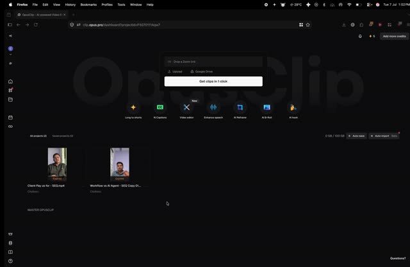Switch to the Saved projects tab
The height and width of the screenshot is (267, 410).
click(x=63, y=135)
